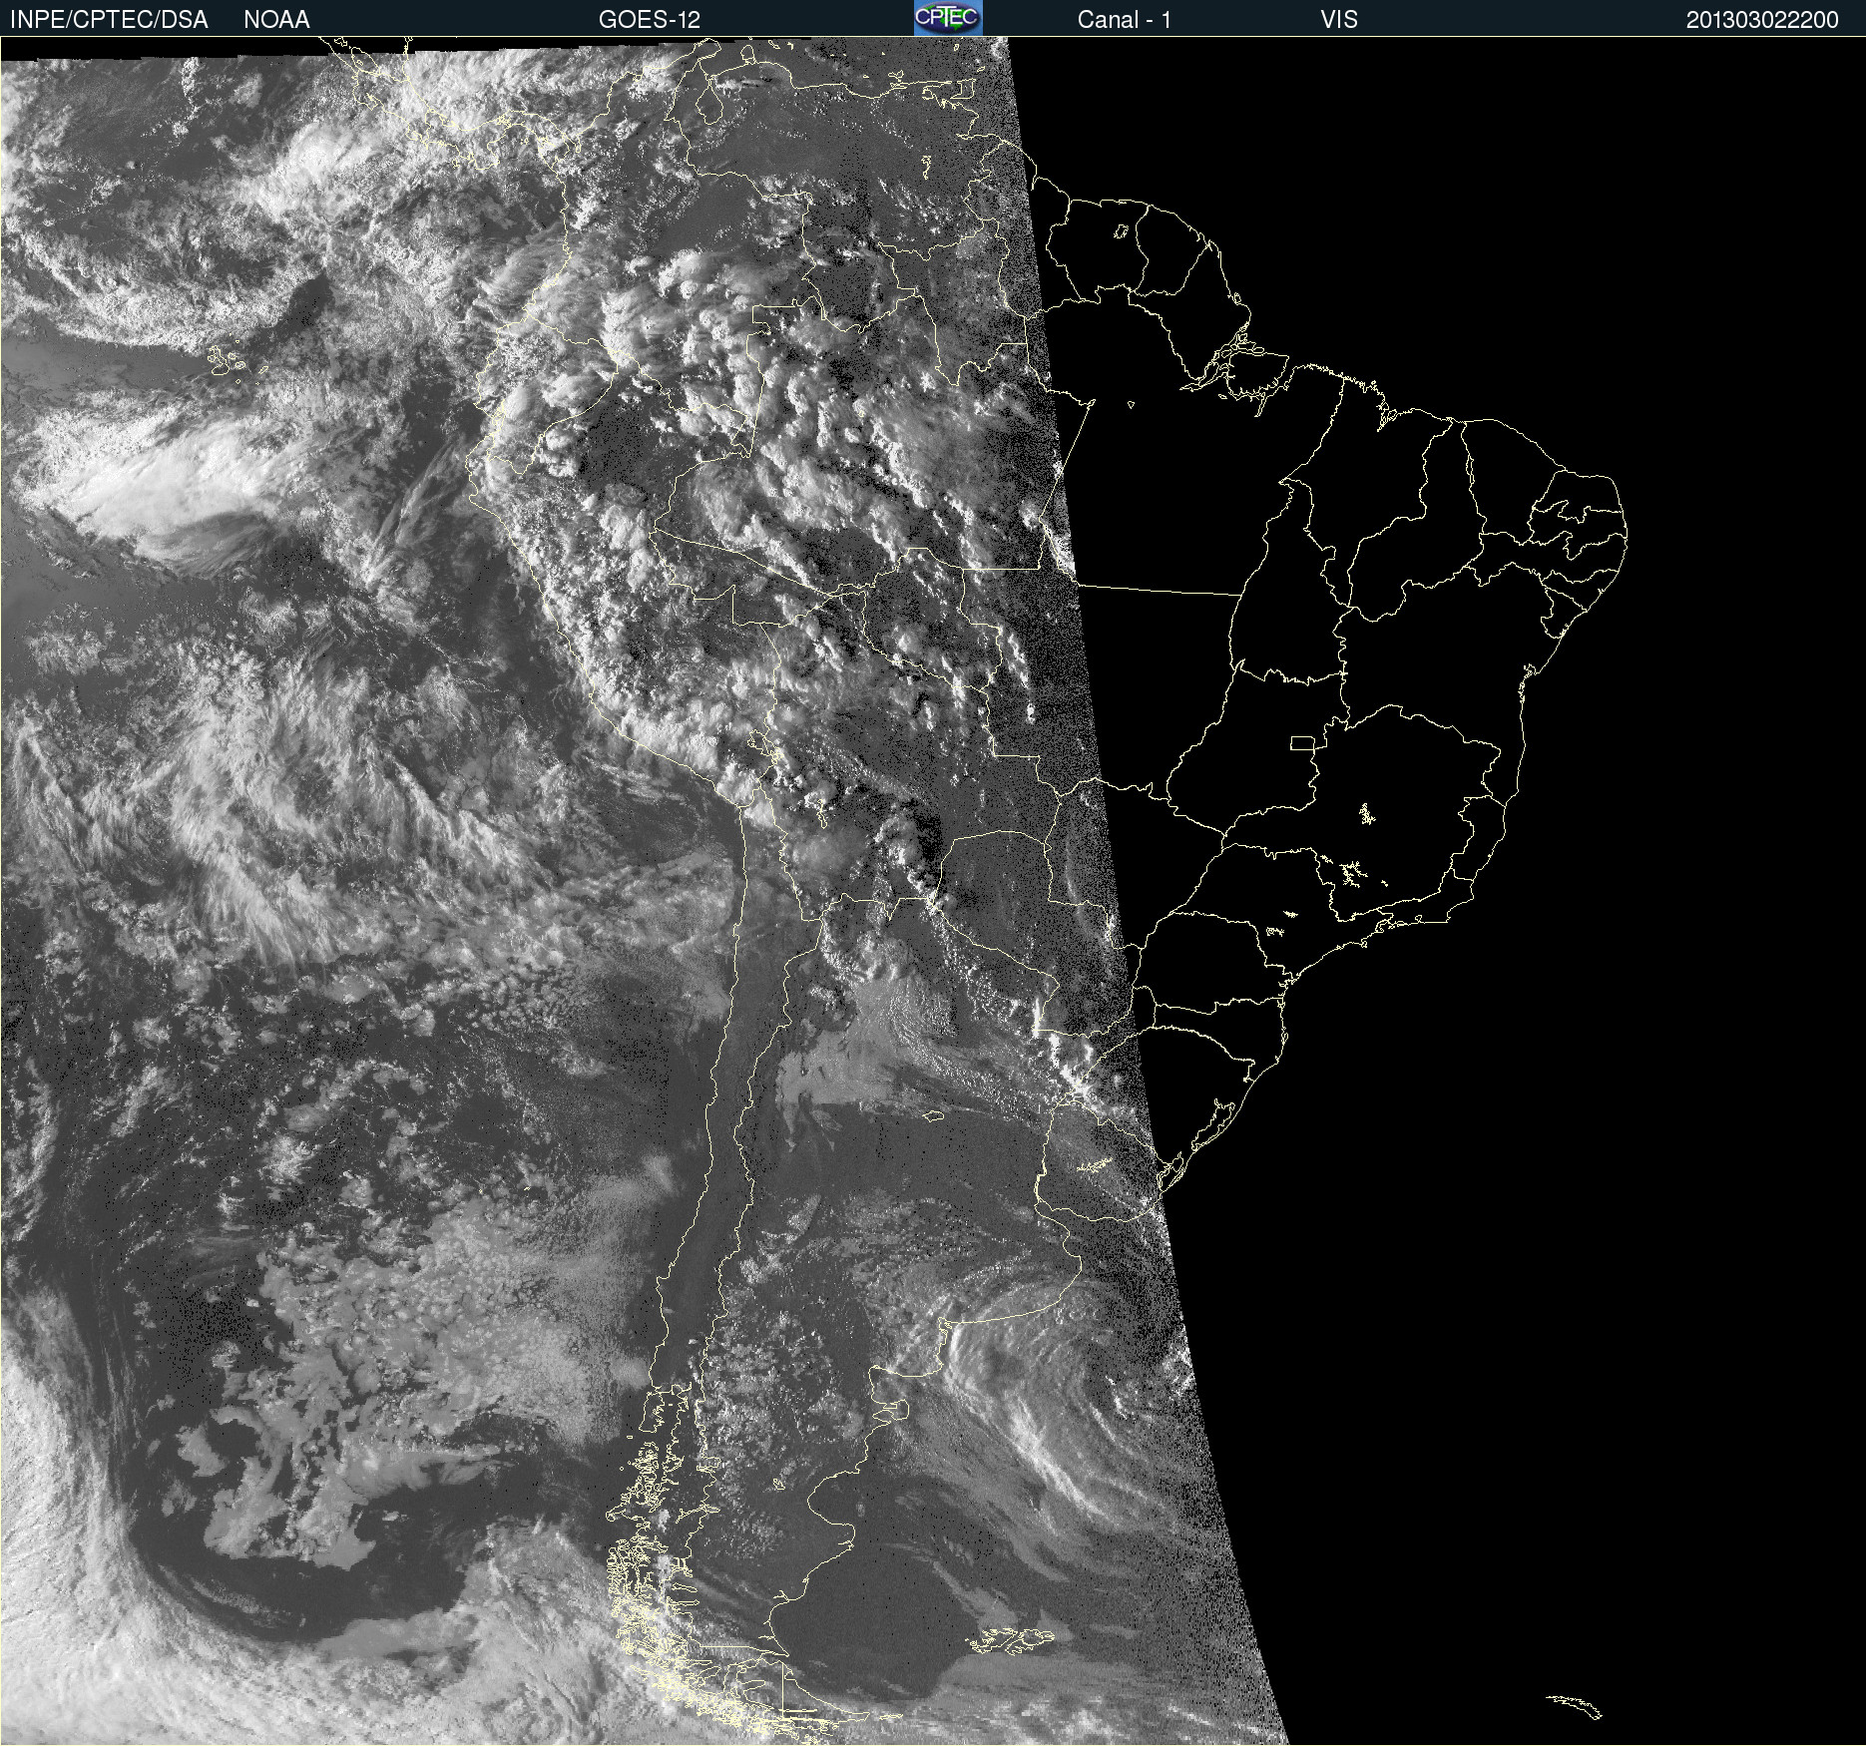
Task: Click the Canal - 1 label
Action: tap(1125, 20)
